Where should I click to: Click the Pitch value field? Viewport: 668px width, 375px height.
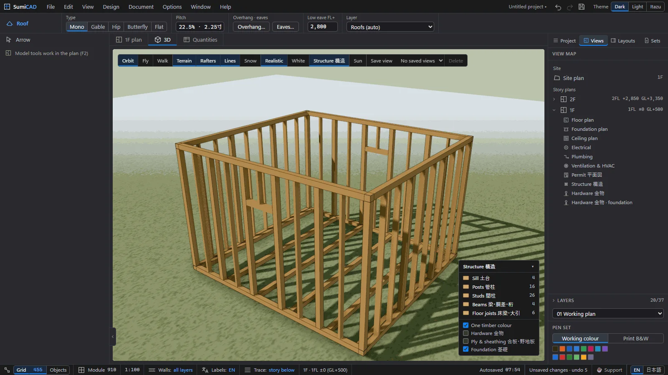point(200,27)
